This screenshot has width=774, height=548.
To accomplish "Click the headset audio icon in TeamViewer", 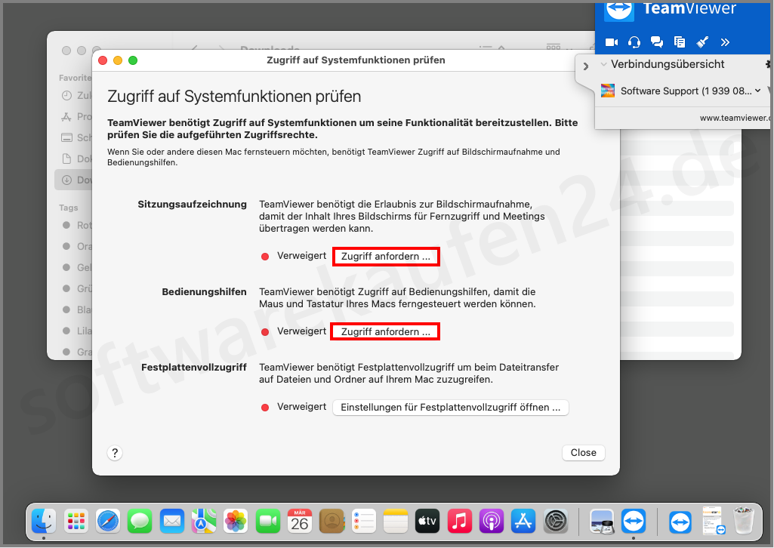I will pos(634,42).
